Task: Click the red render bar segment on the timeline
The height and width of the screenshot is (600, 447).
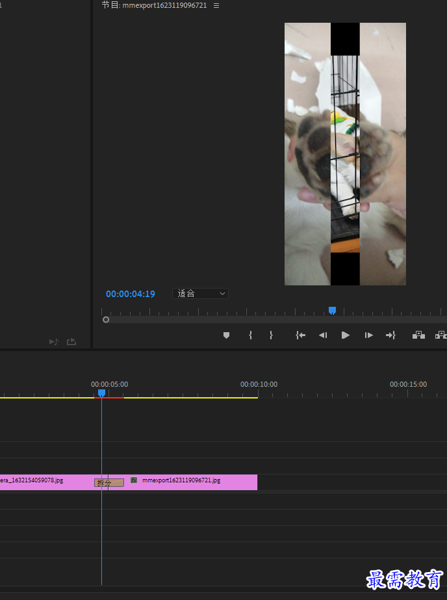Action: click(x=109, y=398)
